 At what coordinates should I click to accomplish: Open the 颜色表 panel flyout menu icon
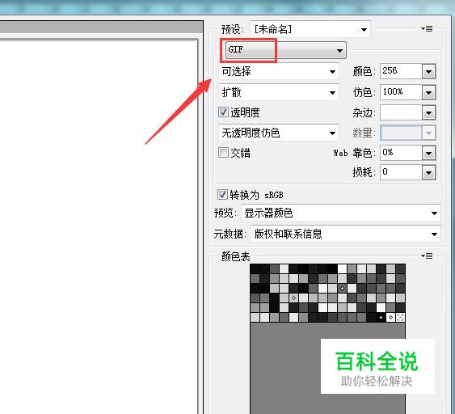427,256
